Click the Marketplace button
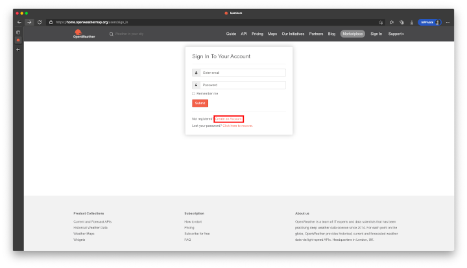Screen dimensions: 467x268 (x=353, y=34)
